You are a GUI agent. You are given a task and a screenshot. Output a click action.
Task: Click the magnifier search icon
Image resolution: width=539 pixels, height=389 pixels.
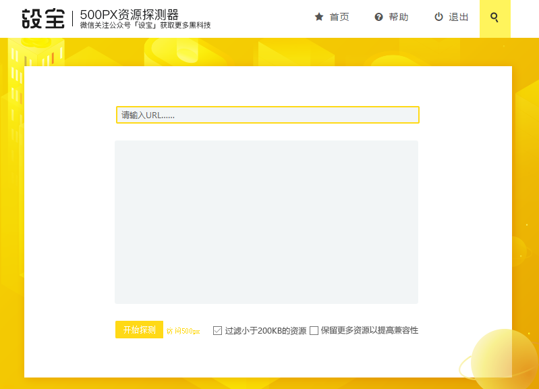click(x=494, y=17)
